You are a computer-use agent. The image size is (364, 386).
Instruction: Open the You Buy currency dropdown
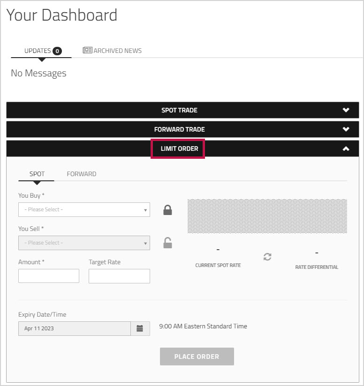click(x=84, y=209)
